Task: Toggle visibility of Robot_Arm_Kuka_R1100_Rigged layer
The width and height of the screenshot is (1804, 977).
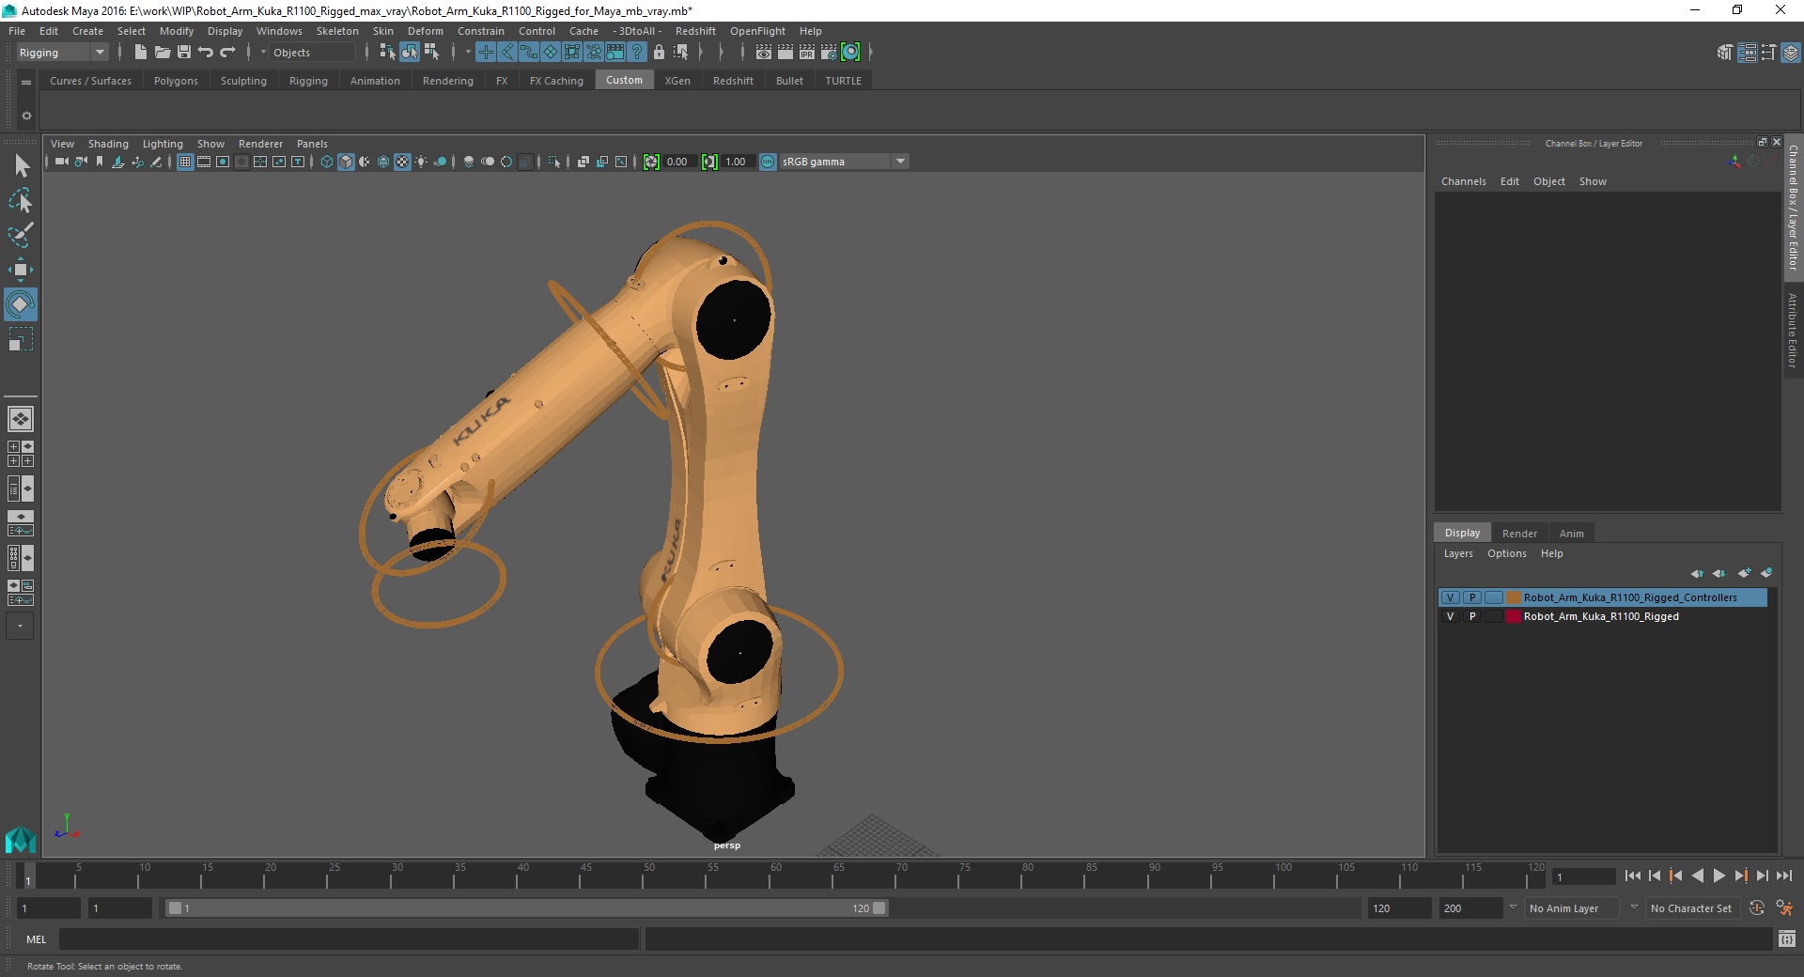Action: coord(1451,616)
